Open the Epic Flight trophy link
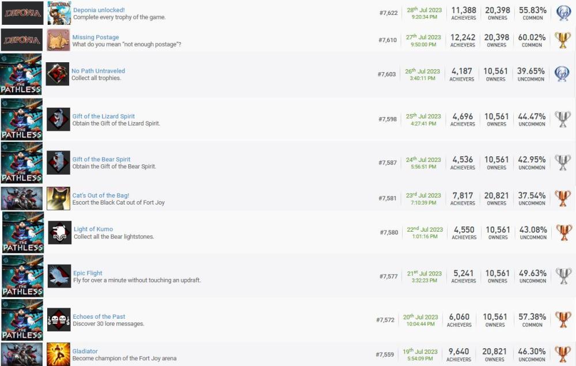This screenshot has width=576, height=366. pyautogui.click(x=88, y=273)
